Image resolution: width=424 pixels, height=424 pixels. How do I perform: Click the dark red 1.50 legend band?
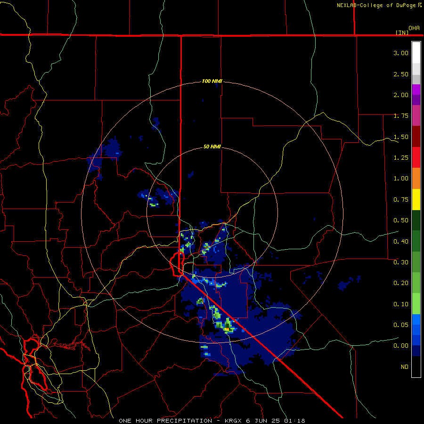click(x=416, y=137)
